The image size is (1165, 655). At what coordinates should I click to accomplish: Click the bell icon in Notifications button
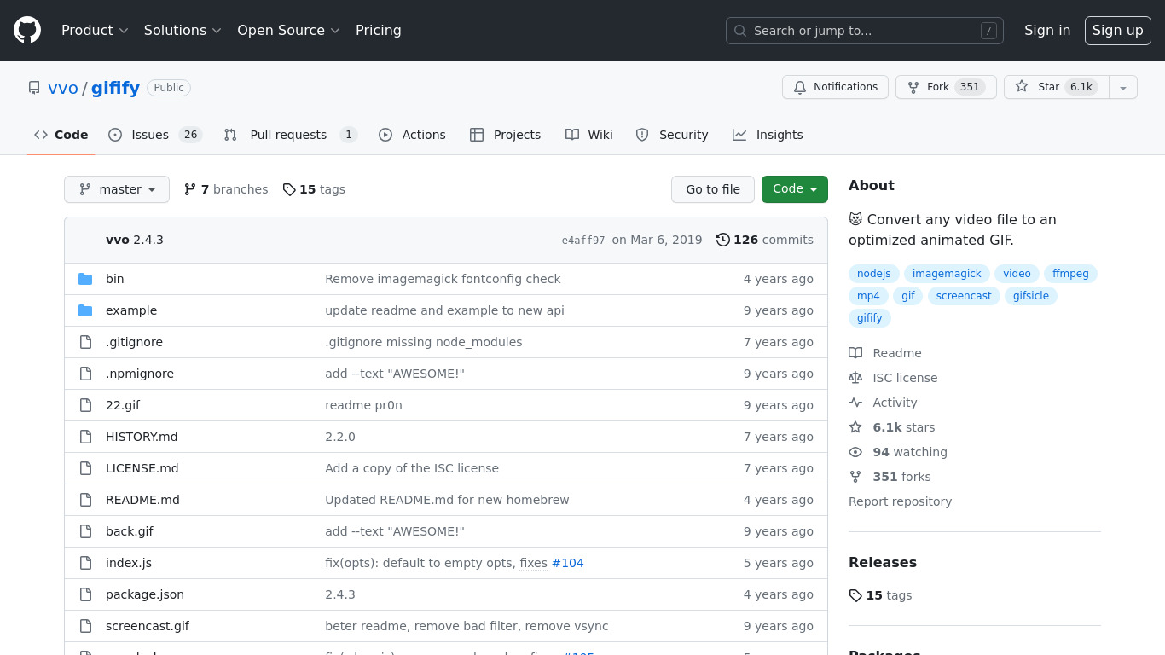pos(800,87)
